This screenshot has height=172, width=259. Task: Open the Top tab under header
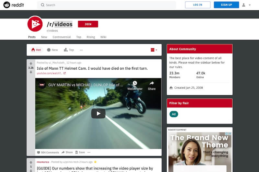pyautogui.click(x=79, y=37)
